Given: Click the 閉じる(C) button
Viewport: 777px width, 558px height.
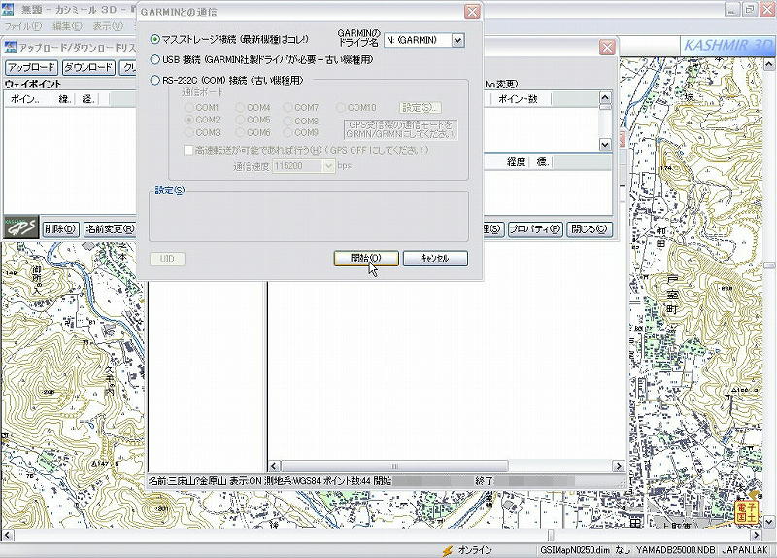Looking at the screenshot, I should pyautogui.click(x=590, y=229).
